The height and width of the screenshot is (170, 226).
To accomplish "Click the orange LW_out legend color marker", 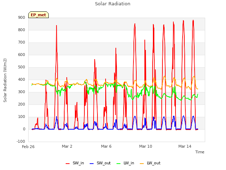I will click(x=142, y=164).
